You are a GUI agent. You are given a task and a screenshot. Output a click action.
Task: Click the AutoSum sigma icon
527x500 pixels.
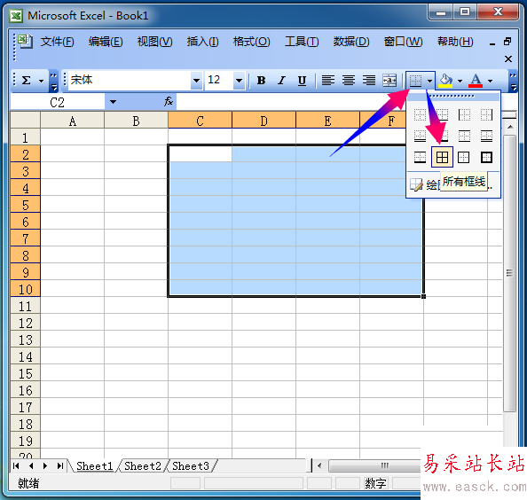[x=27, y=81]
